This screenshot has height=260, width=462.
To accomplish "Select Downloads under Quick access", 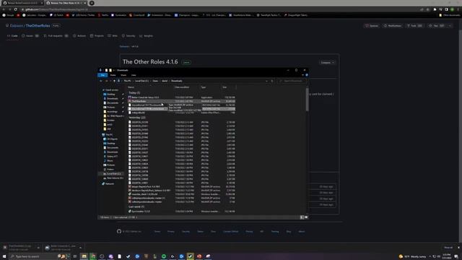I will tap(113, 98).
